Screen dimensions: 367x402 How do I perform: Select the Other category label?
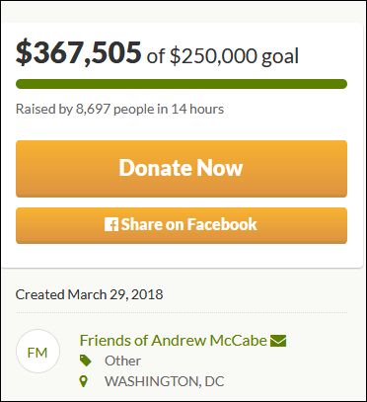pos(122,362)
